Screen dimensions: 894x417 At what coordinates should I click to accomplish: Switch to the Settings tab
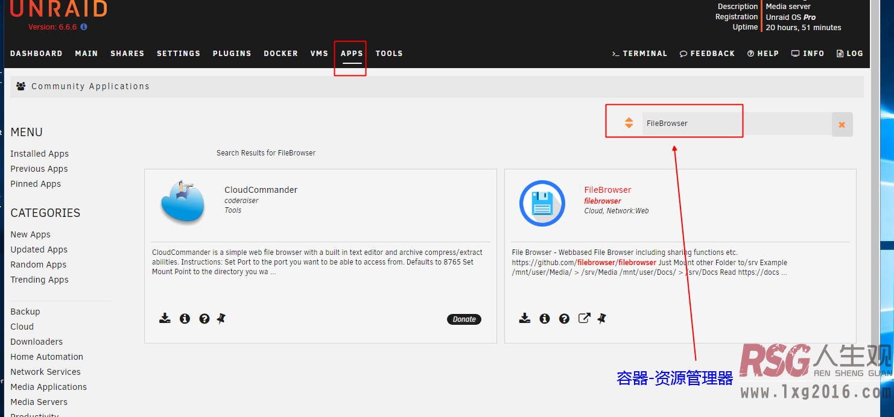[x=179, y=54]
